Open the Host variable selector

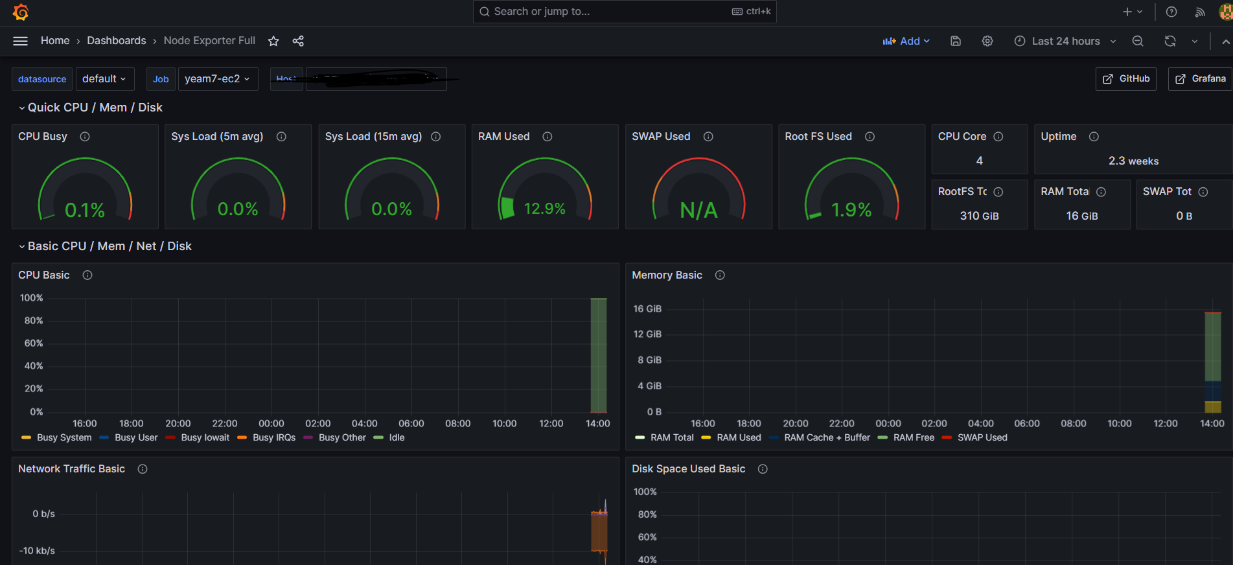pyautogui.click(x=376, y=79)
